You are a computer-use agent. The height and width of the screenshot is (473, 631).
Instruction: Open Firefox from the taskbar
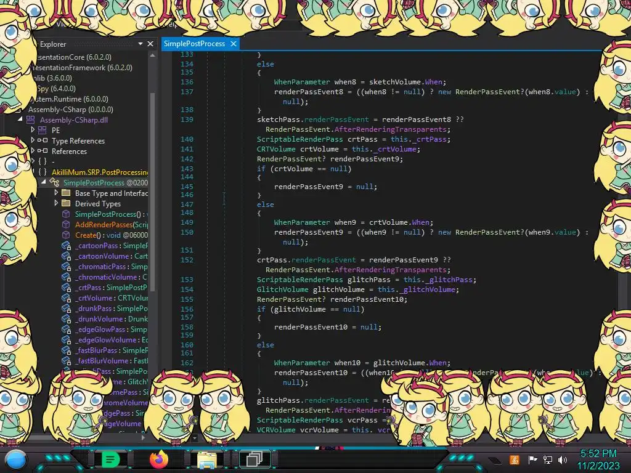click(158, 459)
